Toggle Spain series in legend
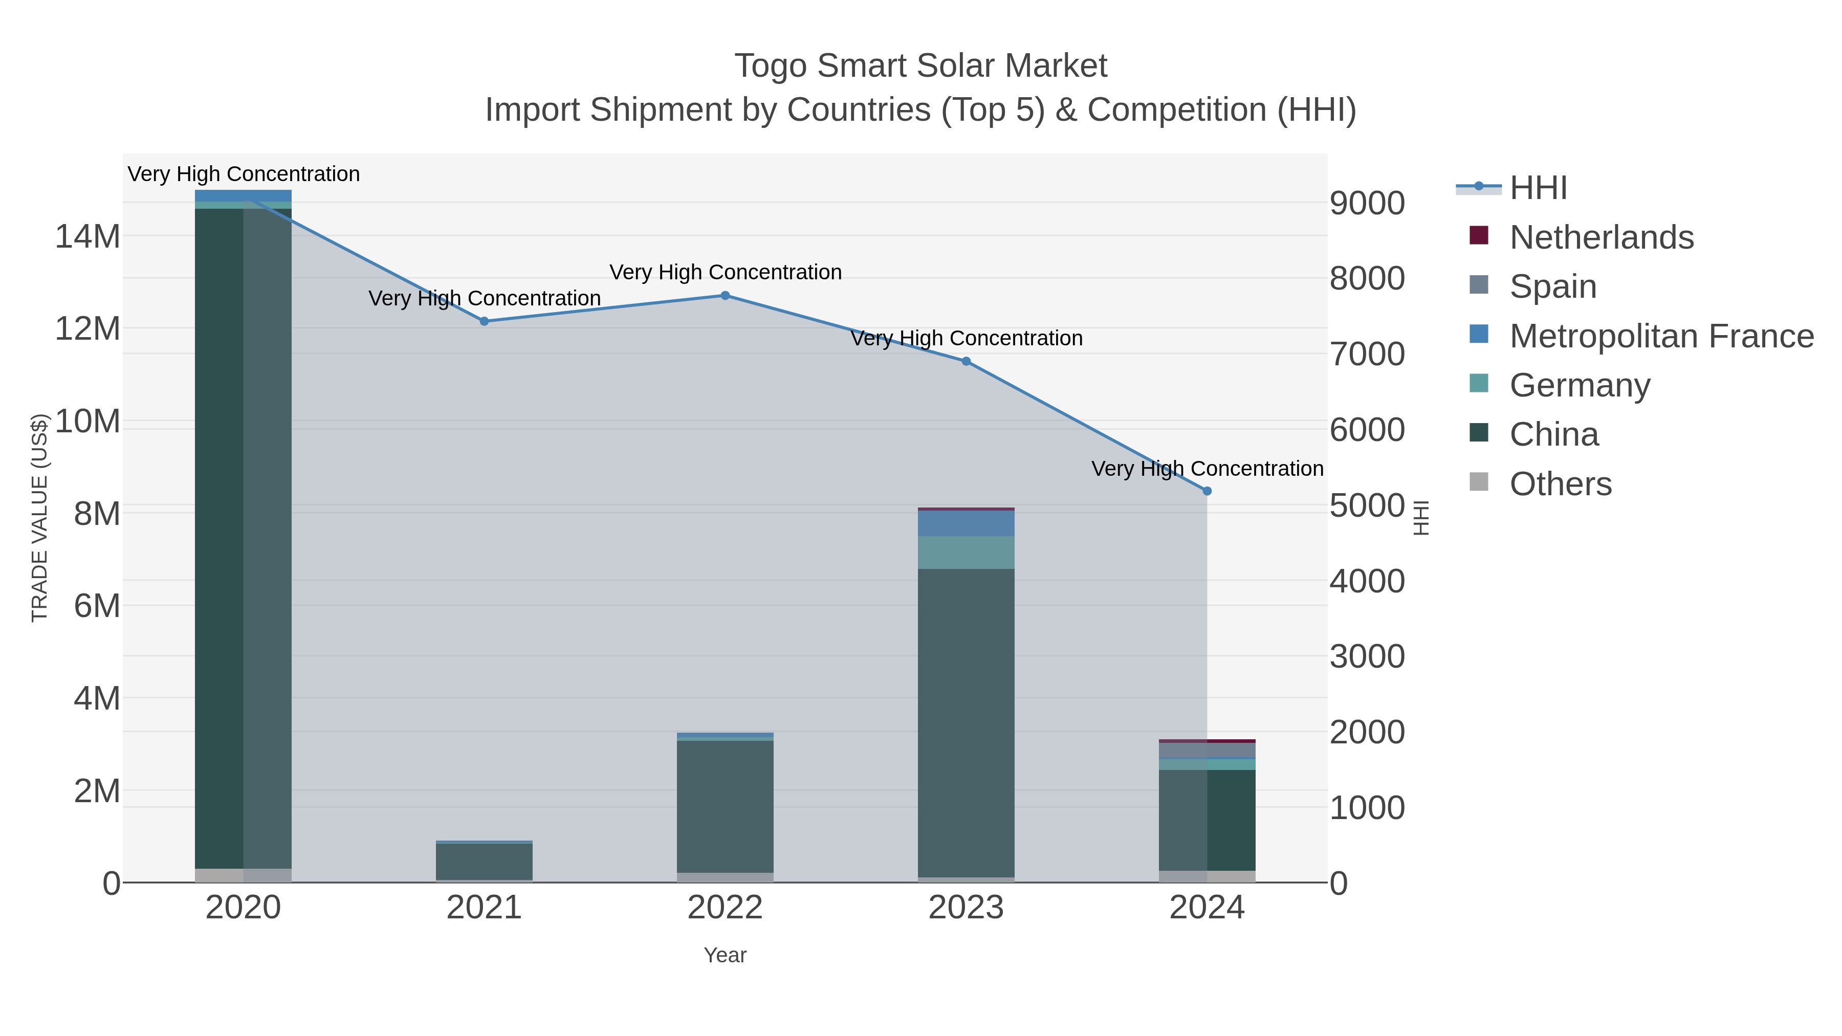The height and width of the screenshot is (1036, 1842). pyautogui.click(x=1532, y=286)
